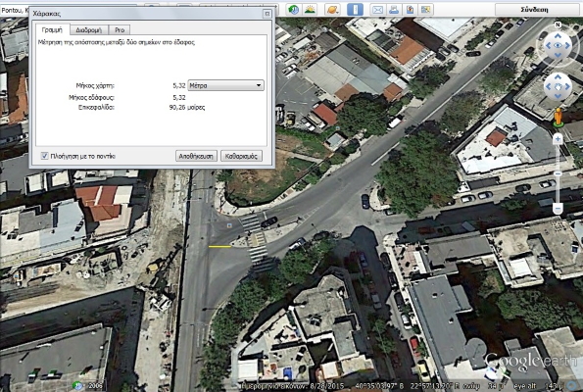Click imagery date 8/28/2015 in status bar
Screen dimensions: 583x392
pyautogui.click(x=326, y=386)
